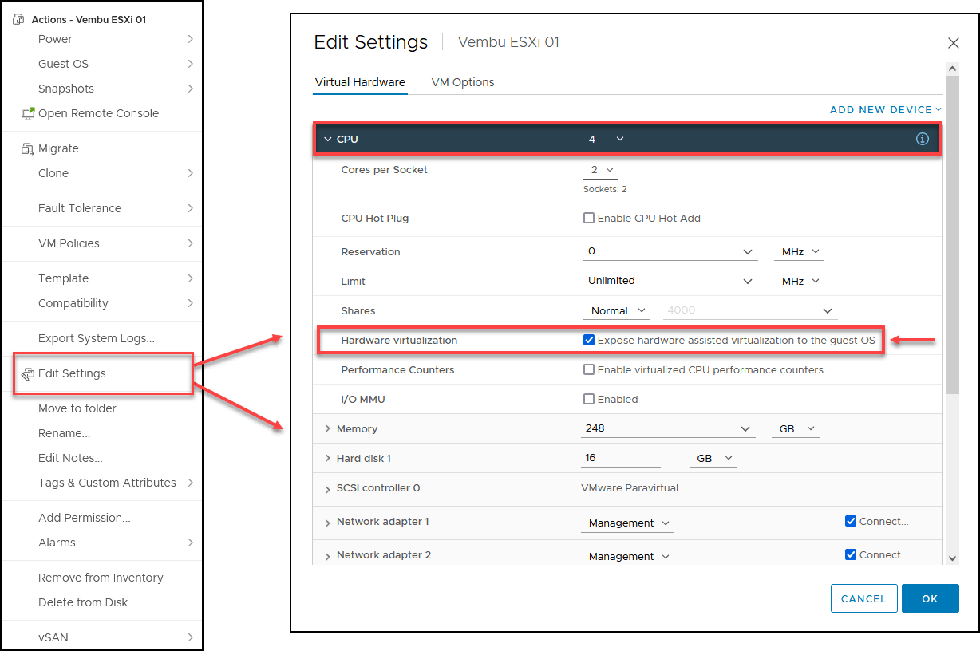Open Add New Device dropdown

point(886,109)
